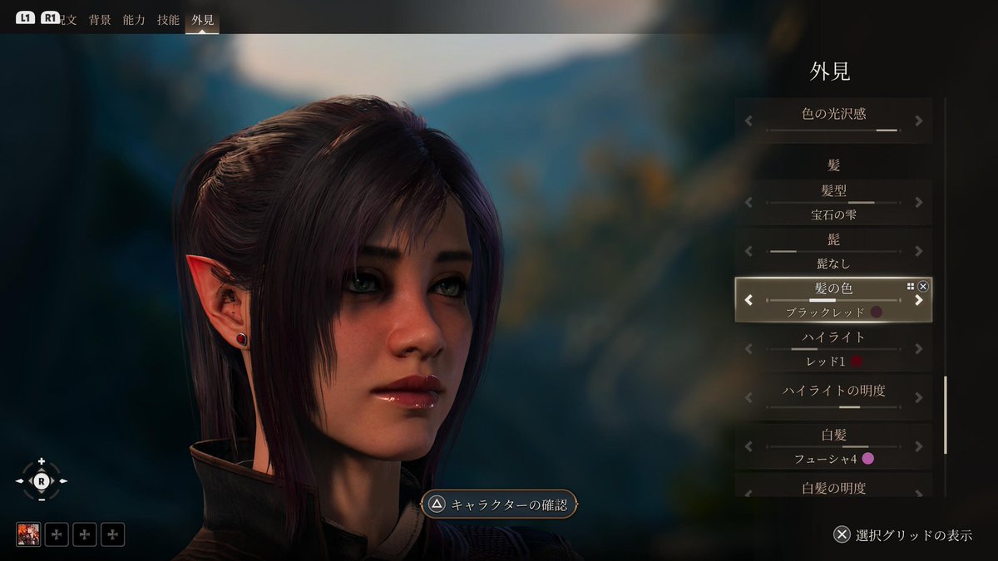Select previous 髪の色 with left arrow
This screenshot has height=561, width=998.
pos(748,300)
